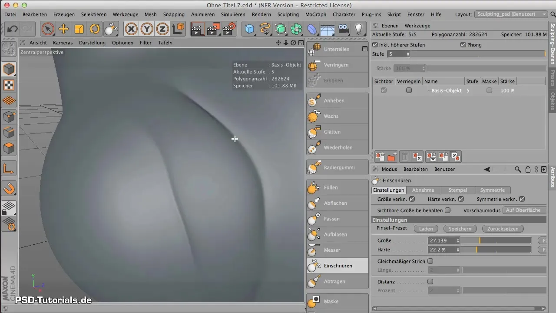Toggle Härte verkn. checkbox
The width and height of the screenshot is (556, 313).
coord(461,199)
